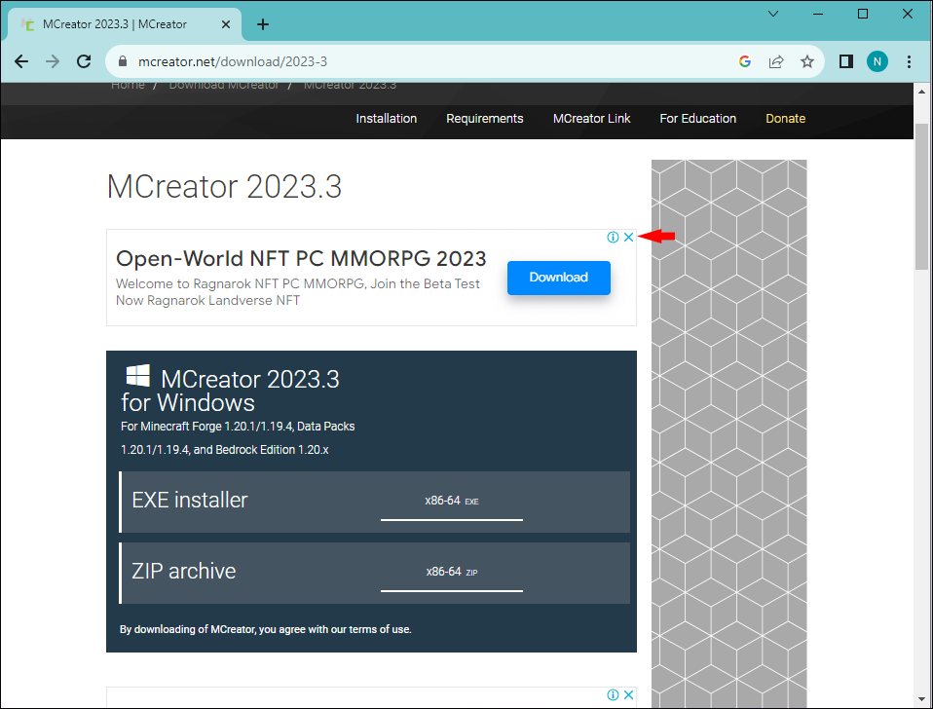Viewport: 933px width, 709px height.
Task: Click the share page icon
Action: click(x=776, y=61)
